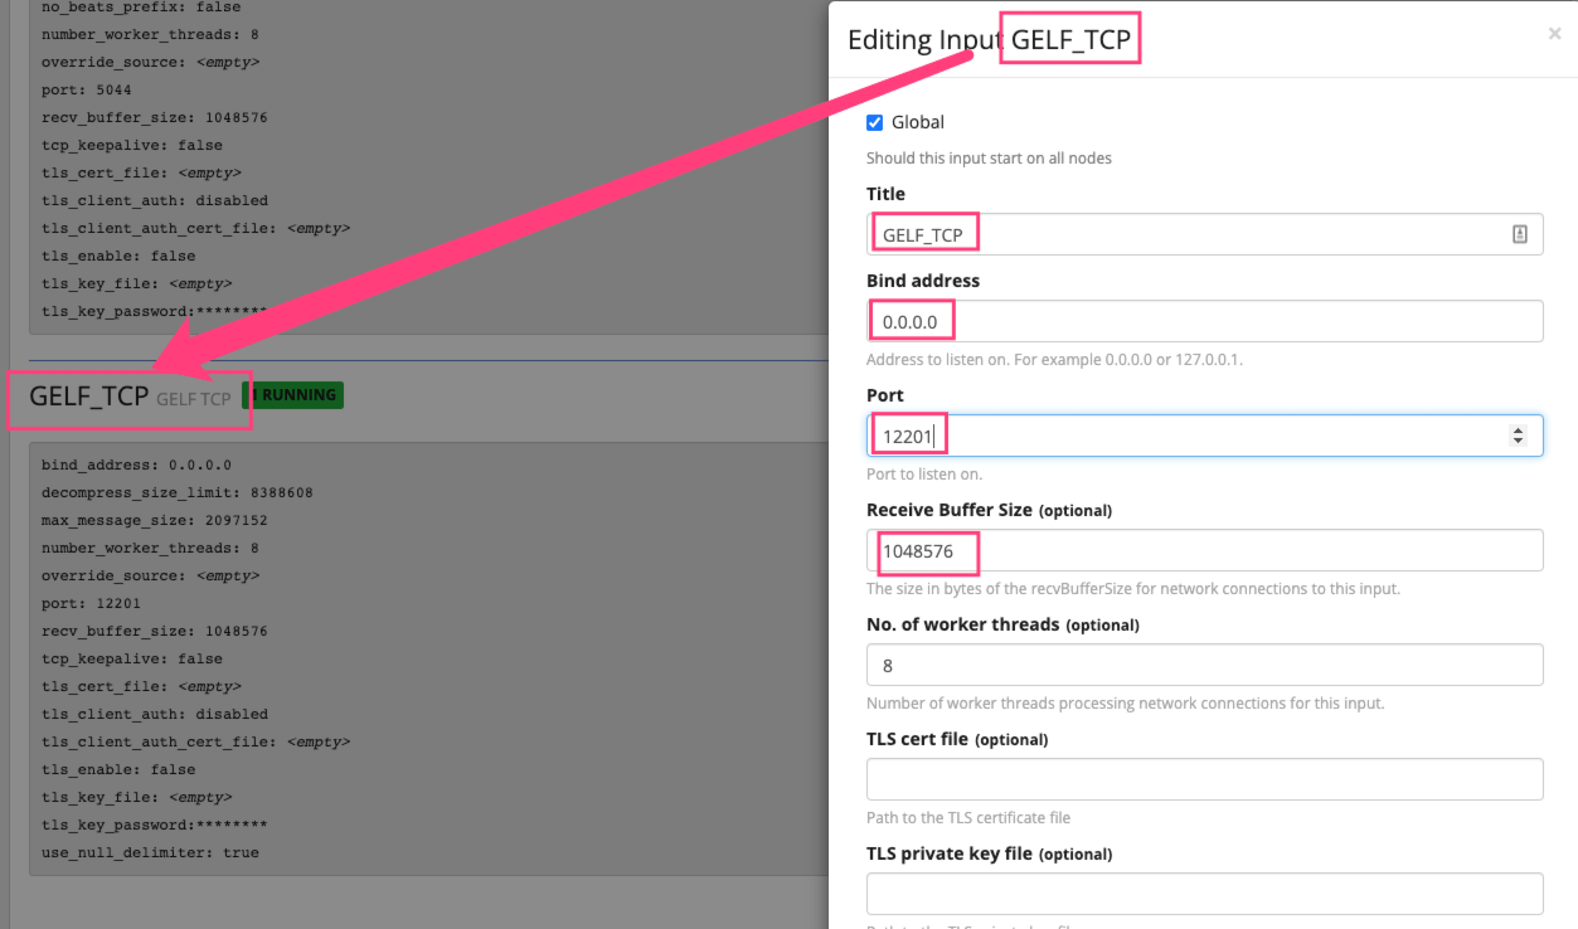This screenshot has width=1578, height=929.
Task: Click 'override_source: <empty>' in GELF_TCP config
Action: [150, 575]
